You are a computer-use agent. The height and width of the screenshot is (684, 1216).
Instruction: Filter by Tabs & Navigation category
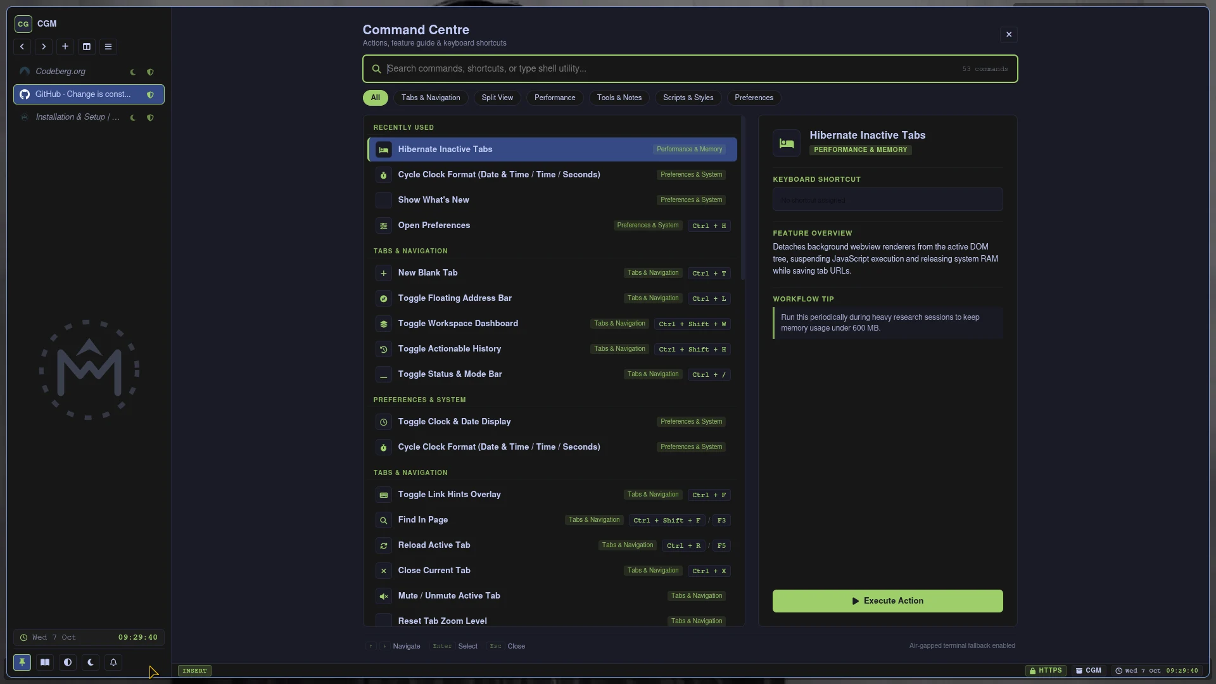[x=431, y=98]
